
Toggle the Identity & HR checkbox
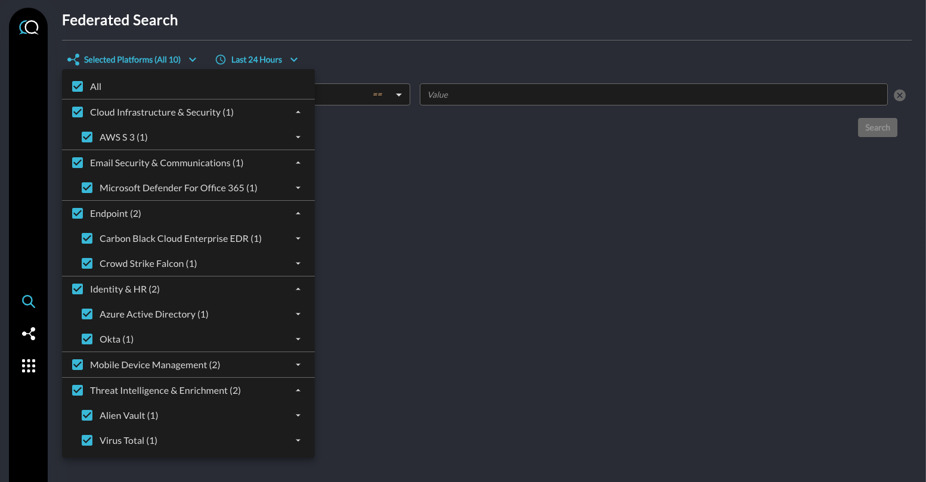[x=78, y=289]
